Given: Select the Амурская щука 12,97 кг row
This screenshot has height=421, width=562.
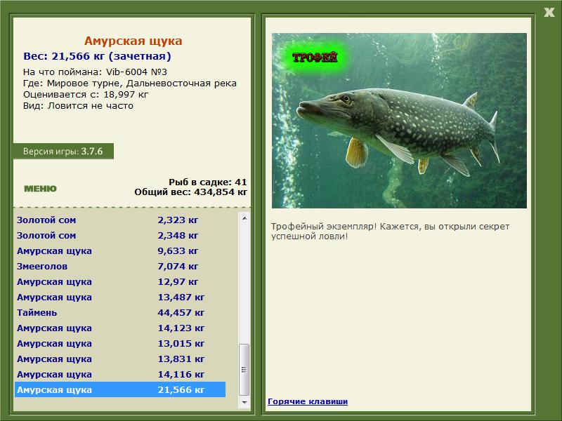Looking at the screenshot, I should (x=120, y=282).
